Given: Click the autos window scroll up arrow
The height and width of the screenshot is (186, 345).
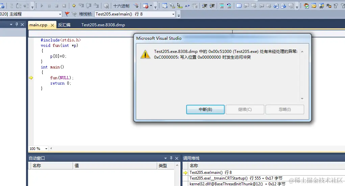Looking at the screenshot, I should point(177,165).
